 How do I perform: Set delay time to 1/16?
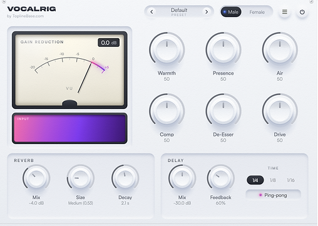290,180
